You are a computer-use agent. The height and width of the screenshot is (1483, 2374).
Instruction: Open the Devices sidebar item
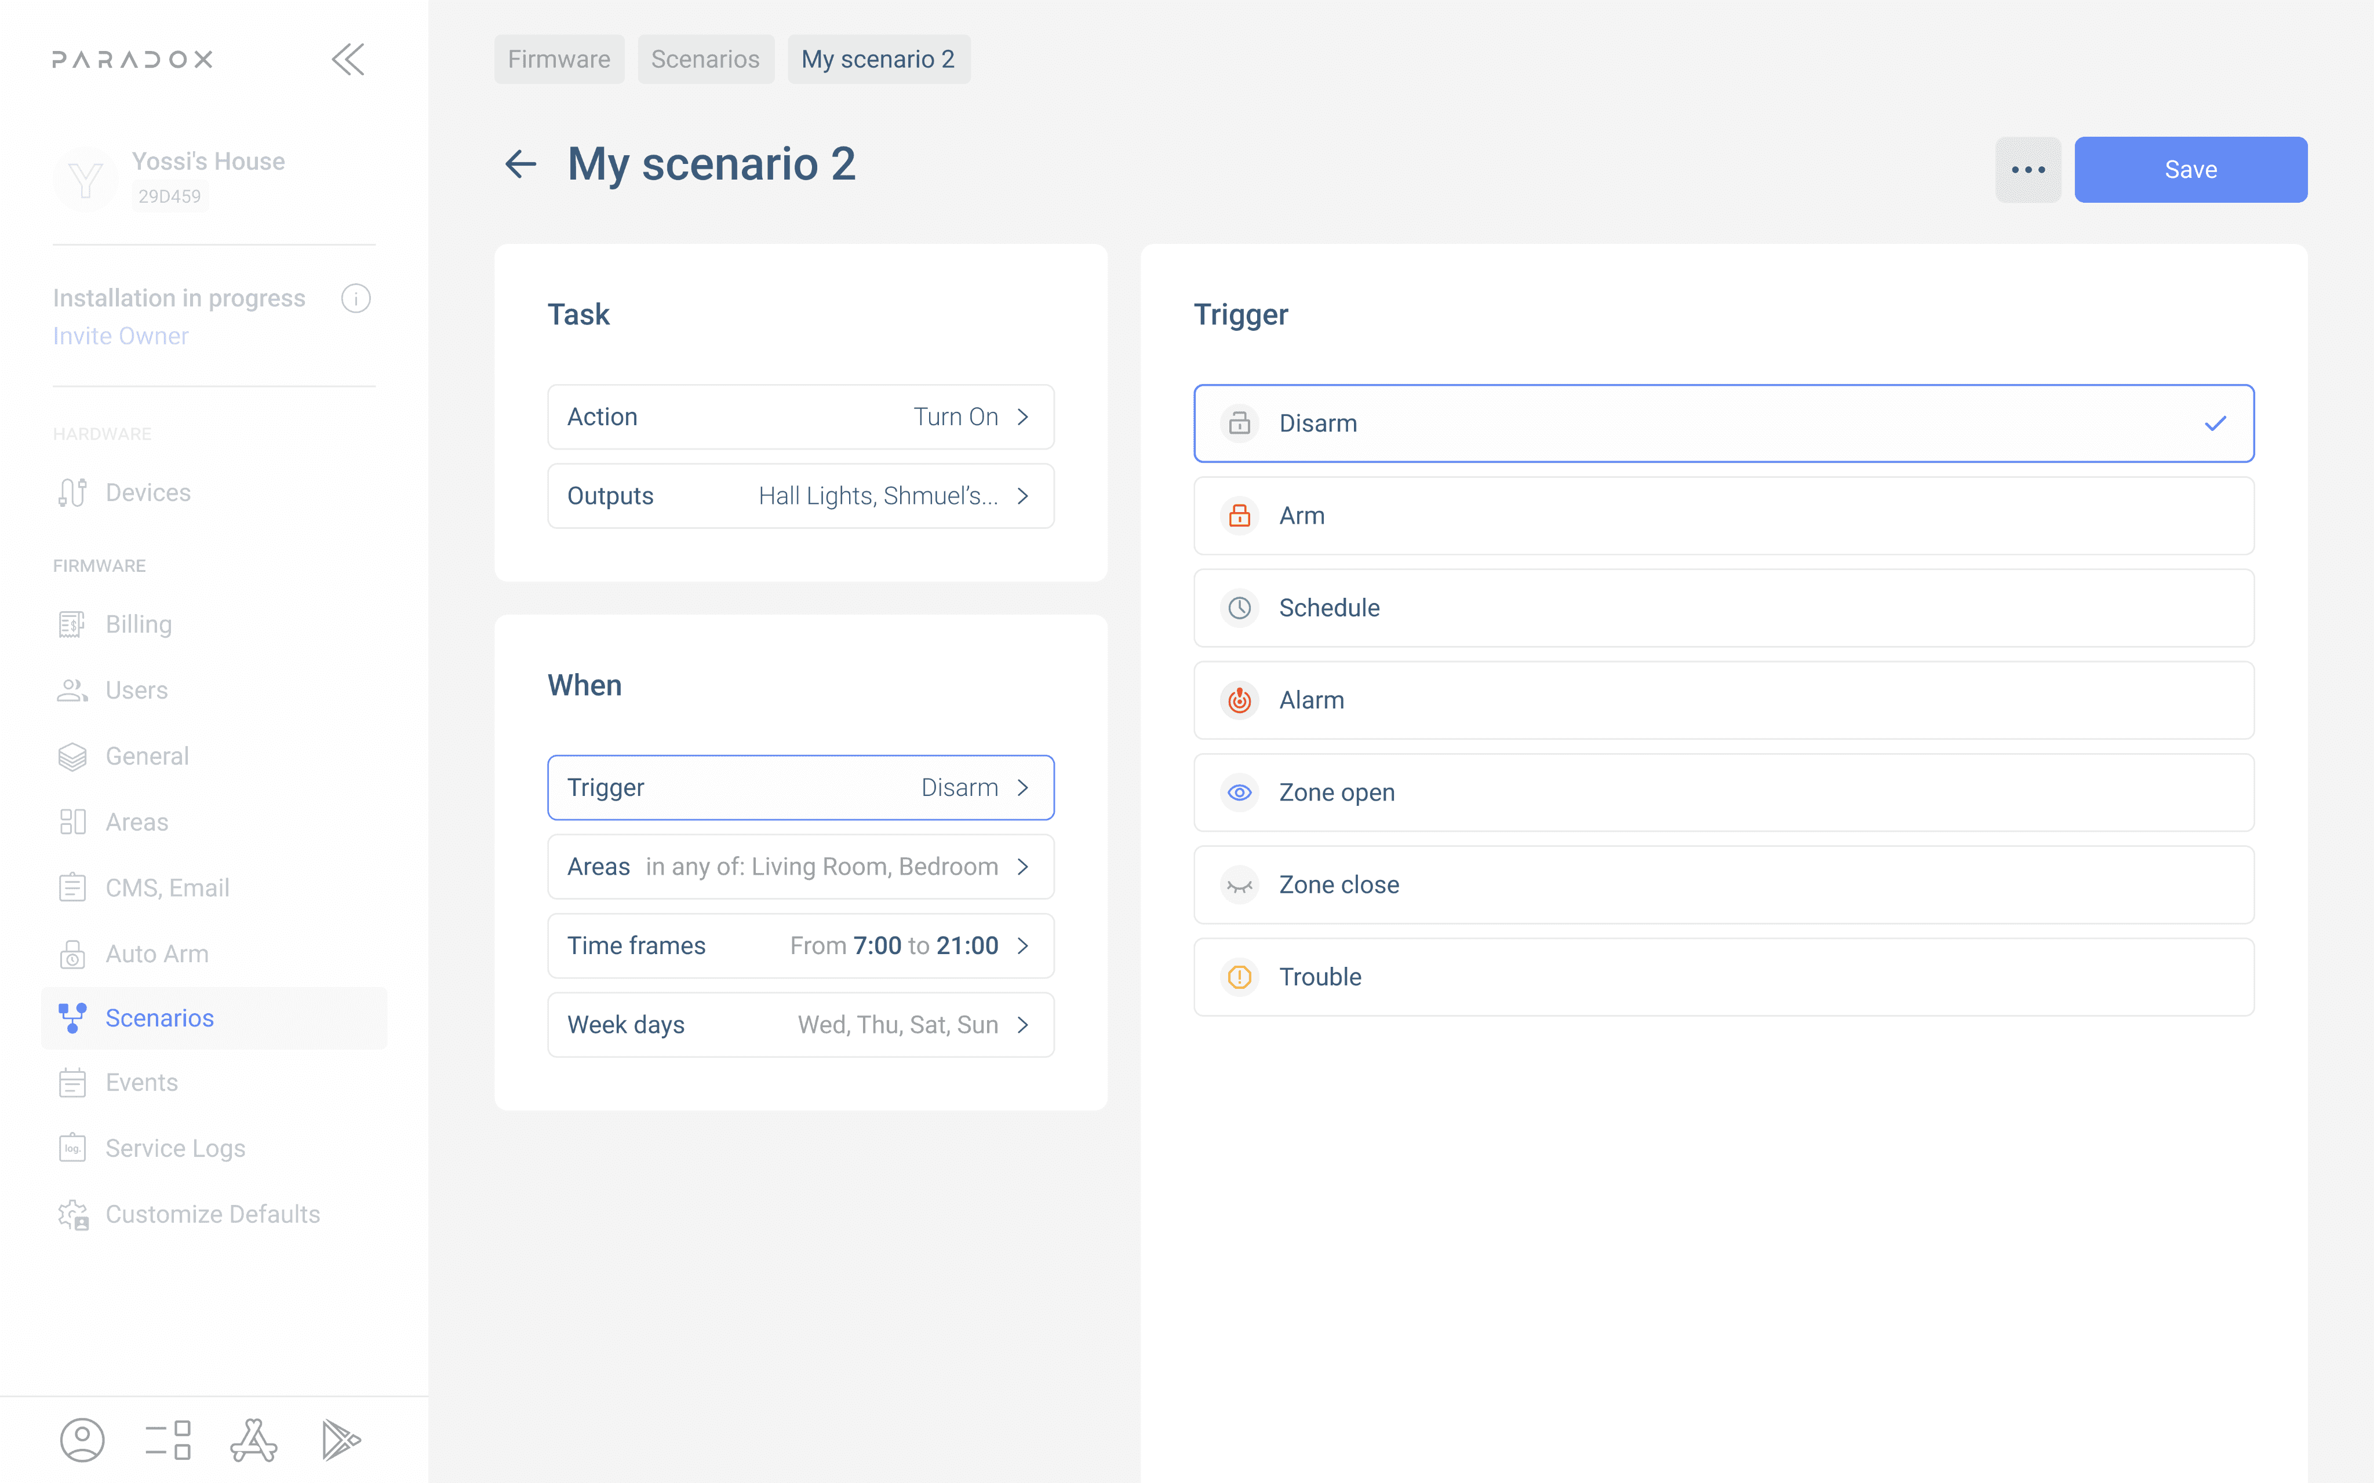click(148, 492)
